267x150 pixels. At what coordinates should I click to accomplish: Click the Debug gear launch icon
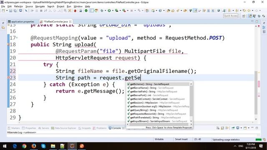102,11
